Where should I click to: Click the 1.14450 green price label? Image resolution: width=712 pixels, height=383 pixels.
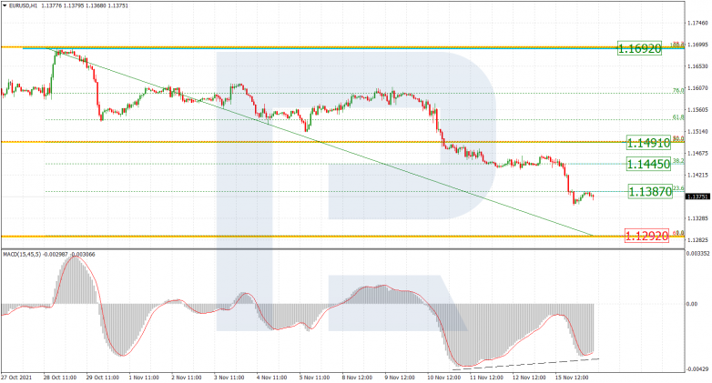[x=648, y=164]
